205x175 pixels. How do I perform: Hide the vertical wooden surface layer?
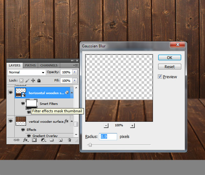tap(10, 121)
